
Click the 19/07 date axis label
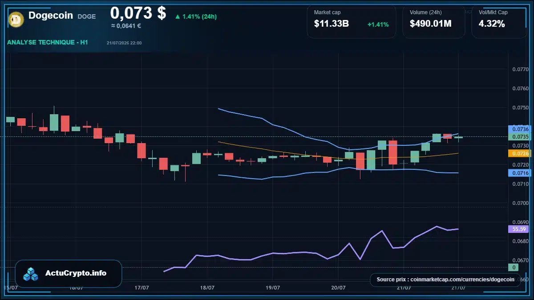[x=272, y=288]
